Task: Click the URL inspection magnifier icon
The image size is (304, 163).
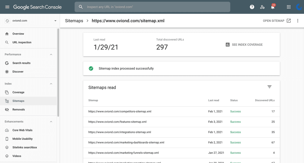Action: [x=7, y=42]
